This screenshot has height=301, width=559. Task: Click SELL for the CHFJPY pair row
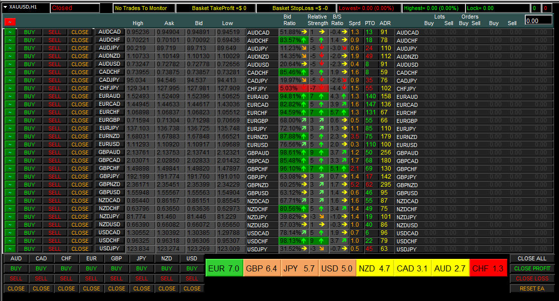point(55,88)
